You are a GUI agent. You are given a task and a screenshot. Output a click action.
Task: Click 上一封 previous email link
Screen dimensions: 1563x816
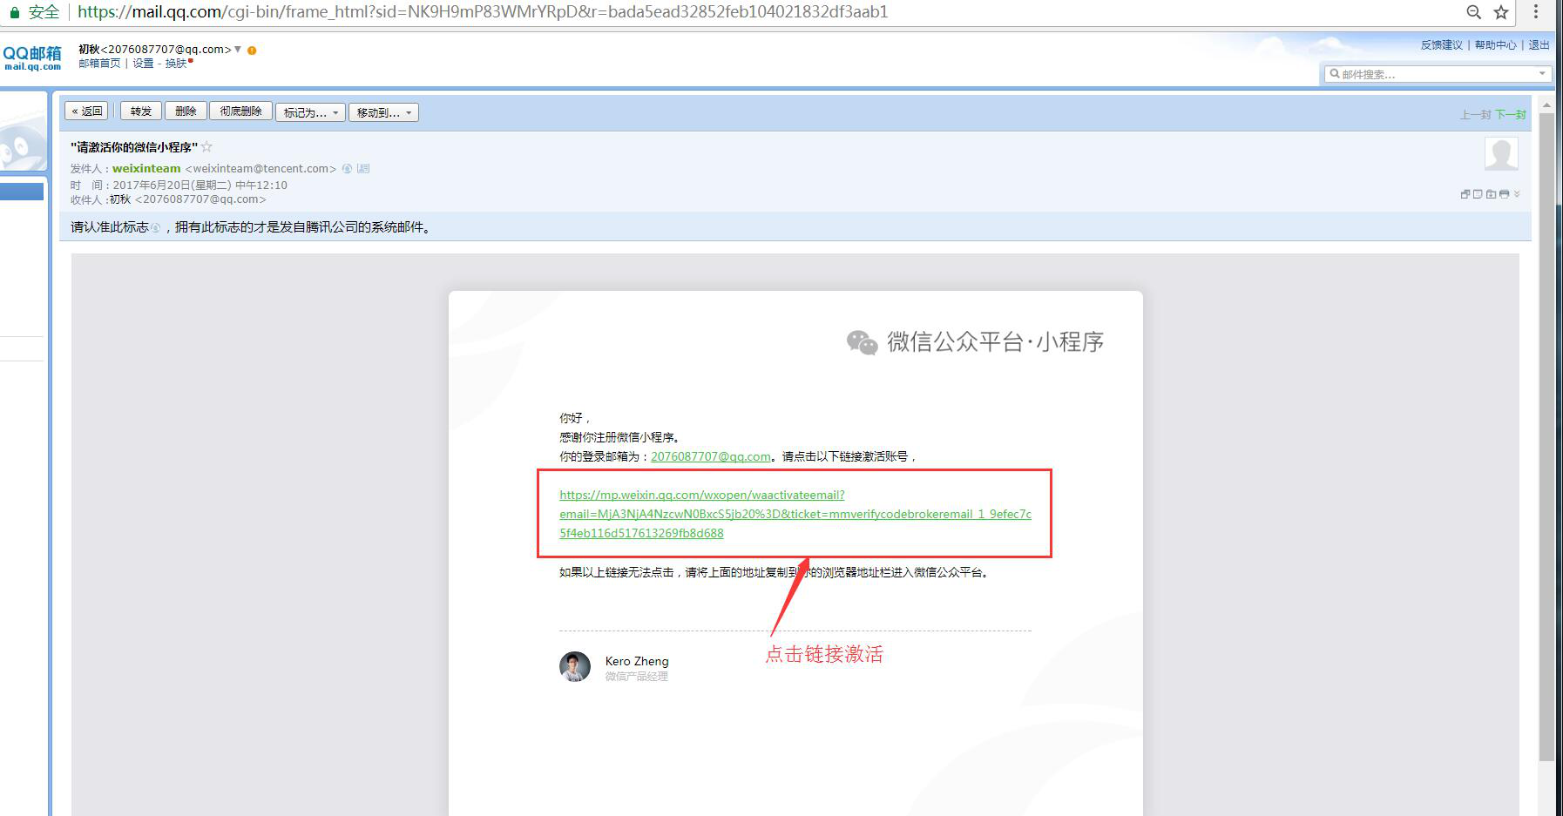click(x=1476, y=114)
